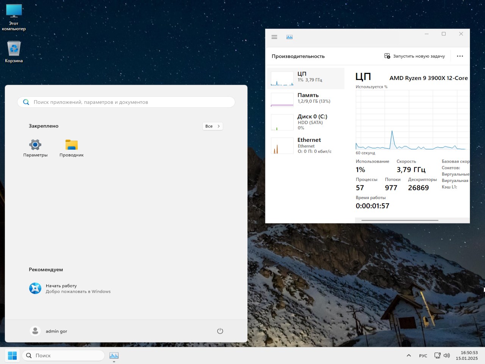485x364 pixels.
Task: Click the network icon in system tray
Action: click(437, 356)
